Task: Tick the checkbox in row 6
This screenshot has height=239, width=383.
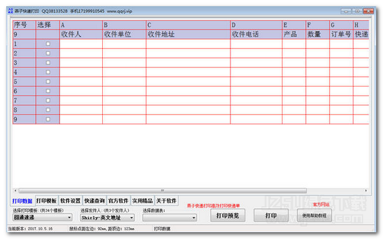Action: pyautogui.click(x=48, y=91)
